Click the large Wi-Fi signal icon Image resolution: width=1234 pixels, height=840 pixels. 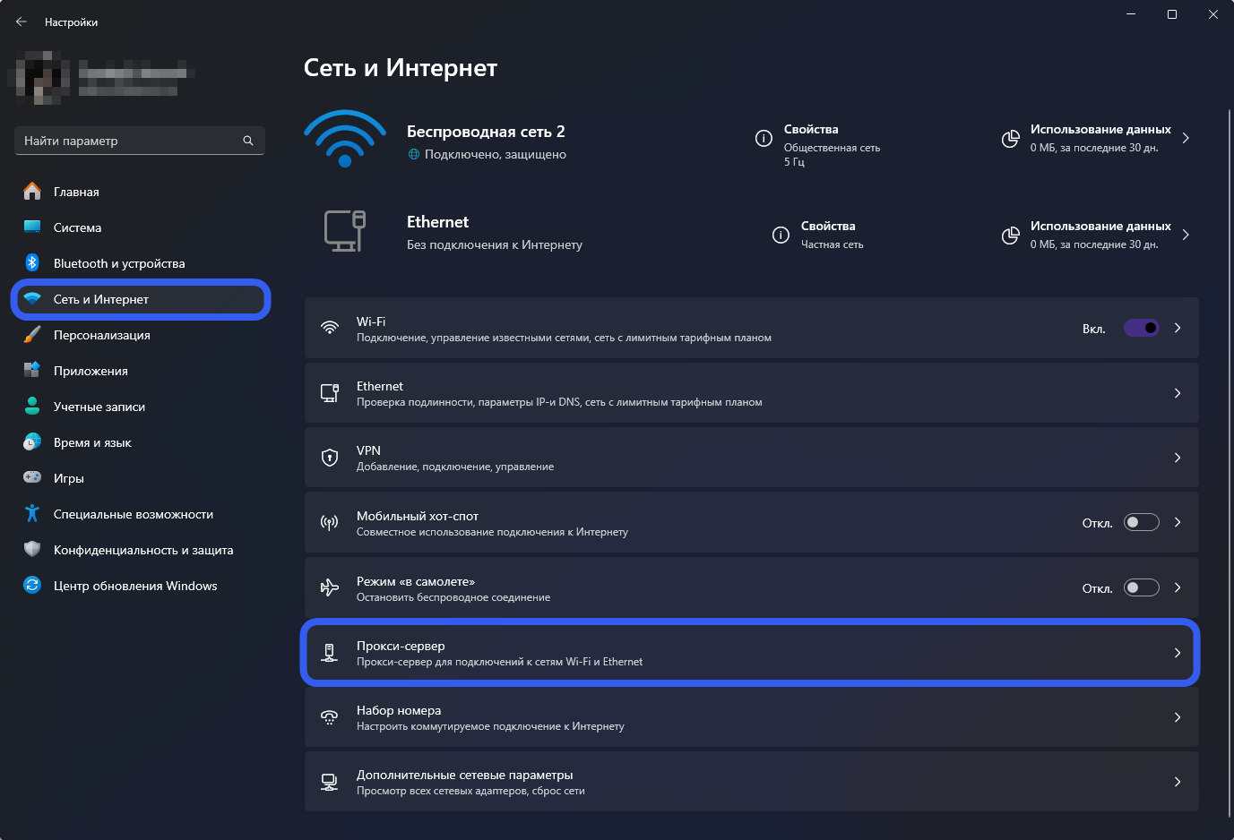tap(345, 138)
